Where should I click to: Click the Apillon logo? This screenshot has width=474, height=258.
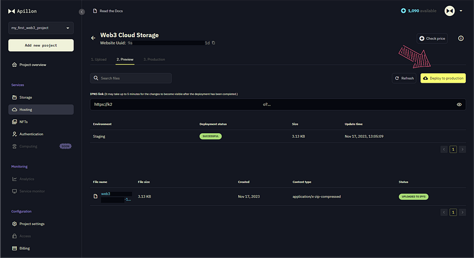(23, 11)
